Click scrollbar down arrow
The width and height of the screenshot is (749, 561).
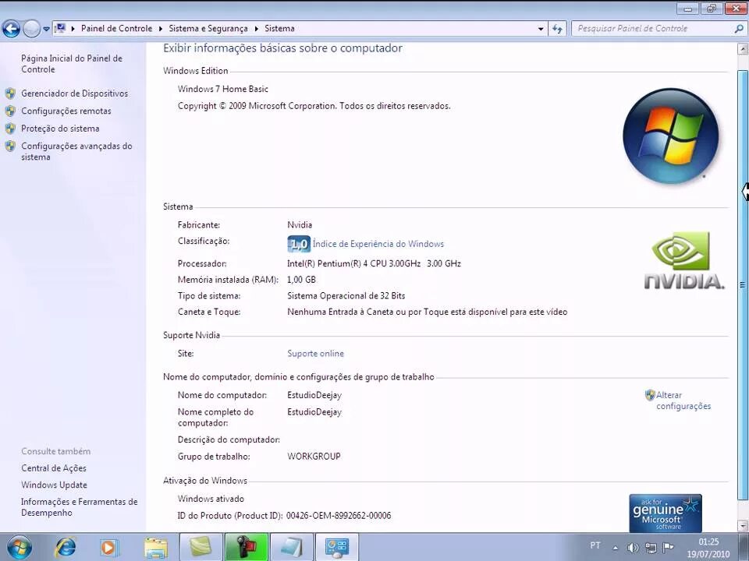point(743,526)
